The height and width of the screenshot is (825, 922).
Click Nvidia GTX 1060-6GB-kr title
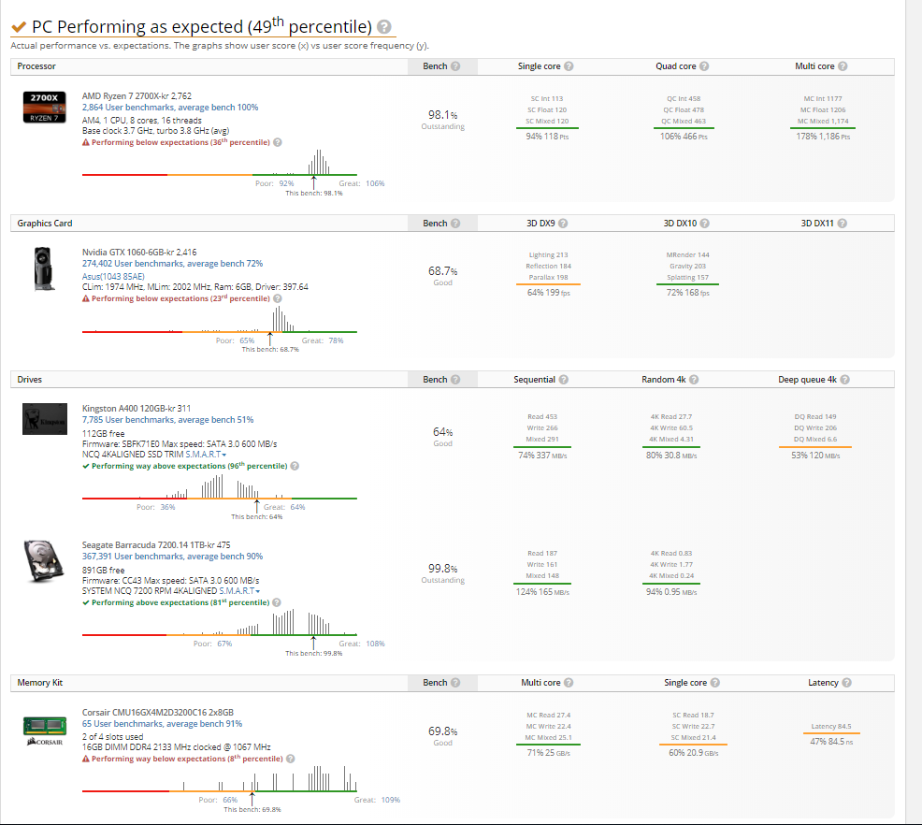point(139,253)
